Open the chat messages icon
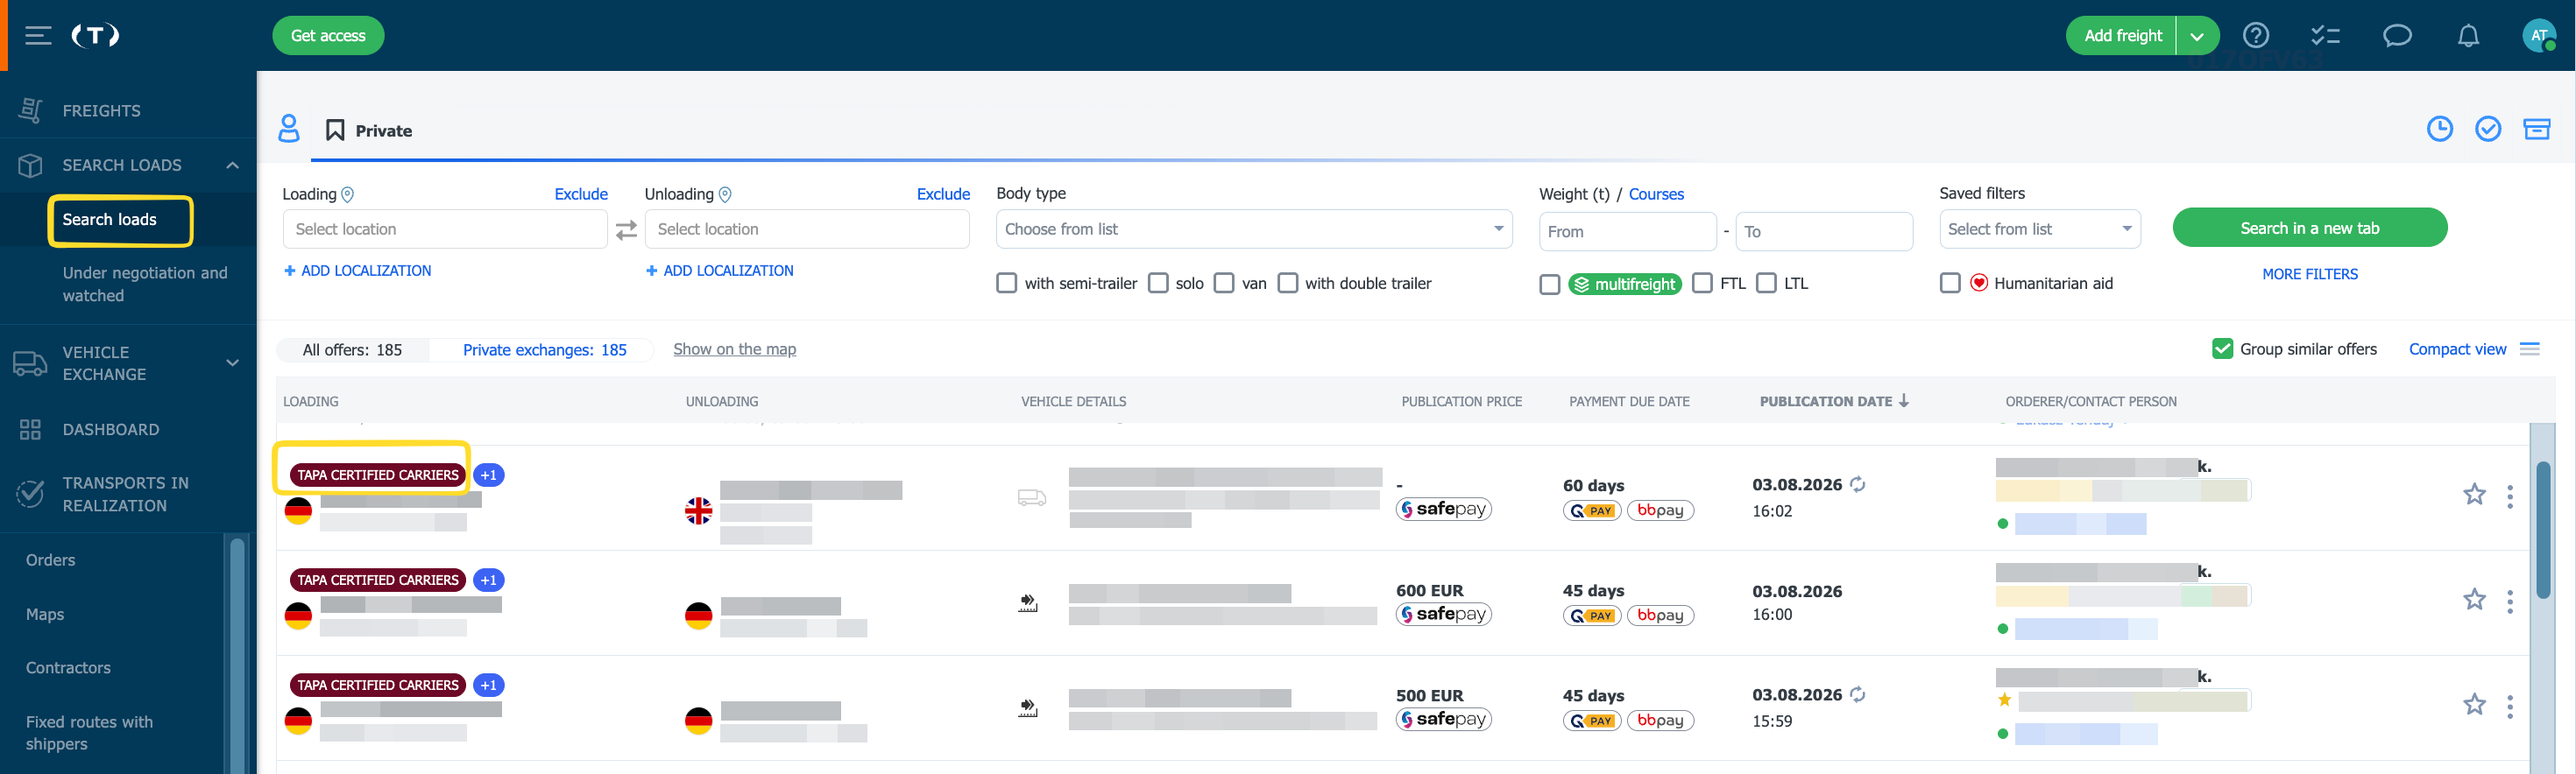The image size is (2576, 774). 2397,36
